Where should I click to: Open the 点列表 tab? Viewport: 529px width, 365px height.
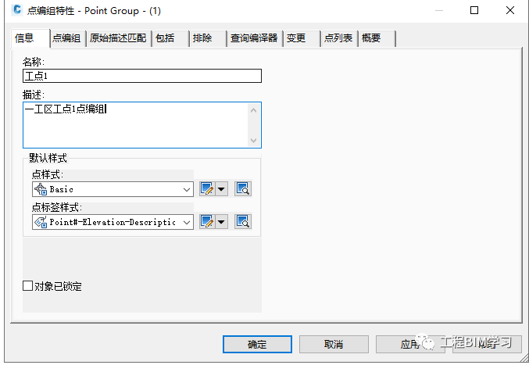tap(339, 38)
